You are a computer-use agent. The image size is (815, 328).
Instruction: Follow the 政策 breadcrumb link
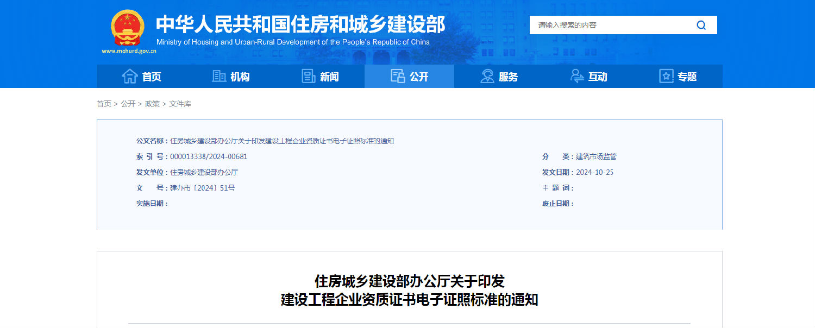[153, 103]
